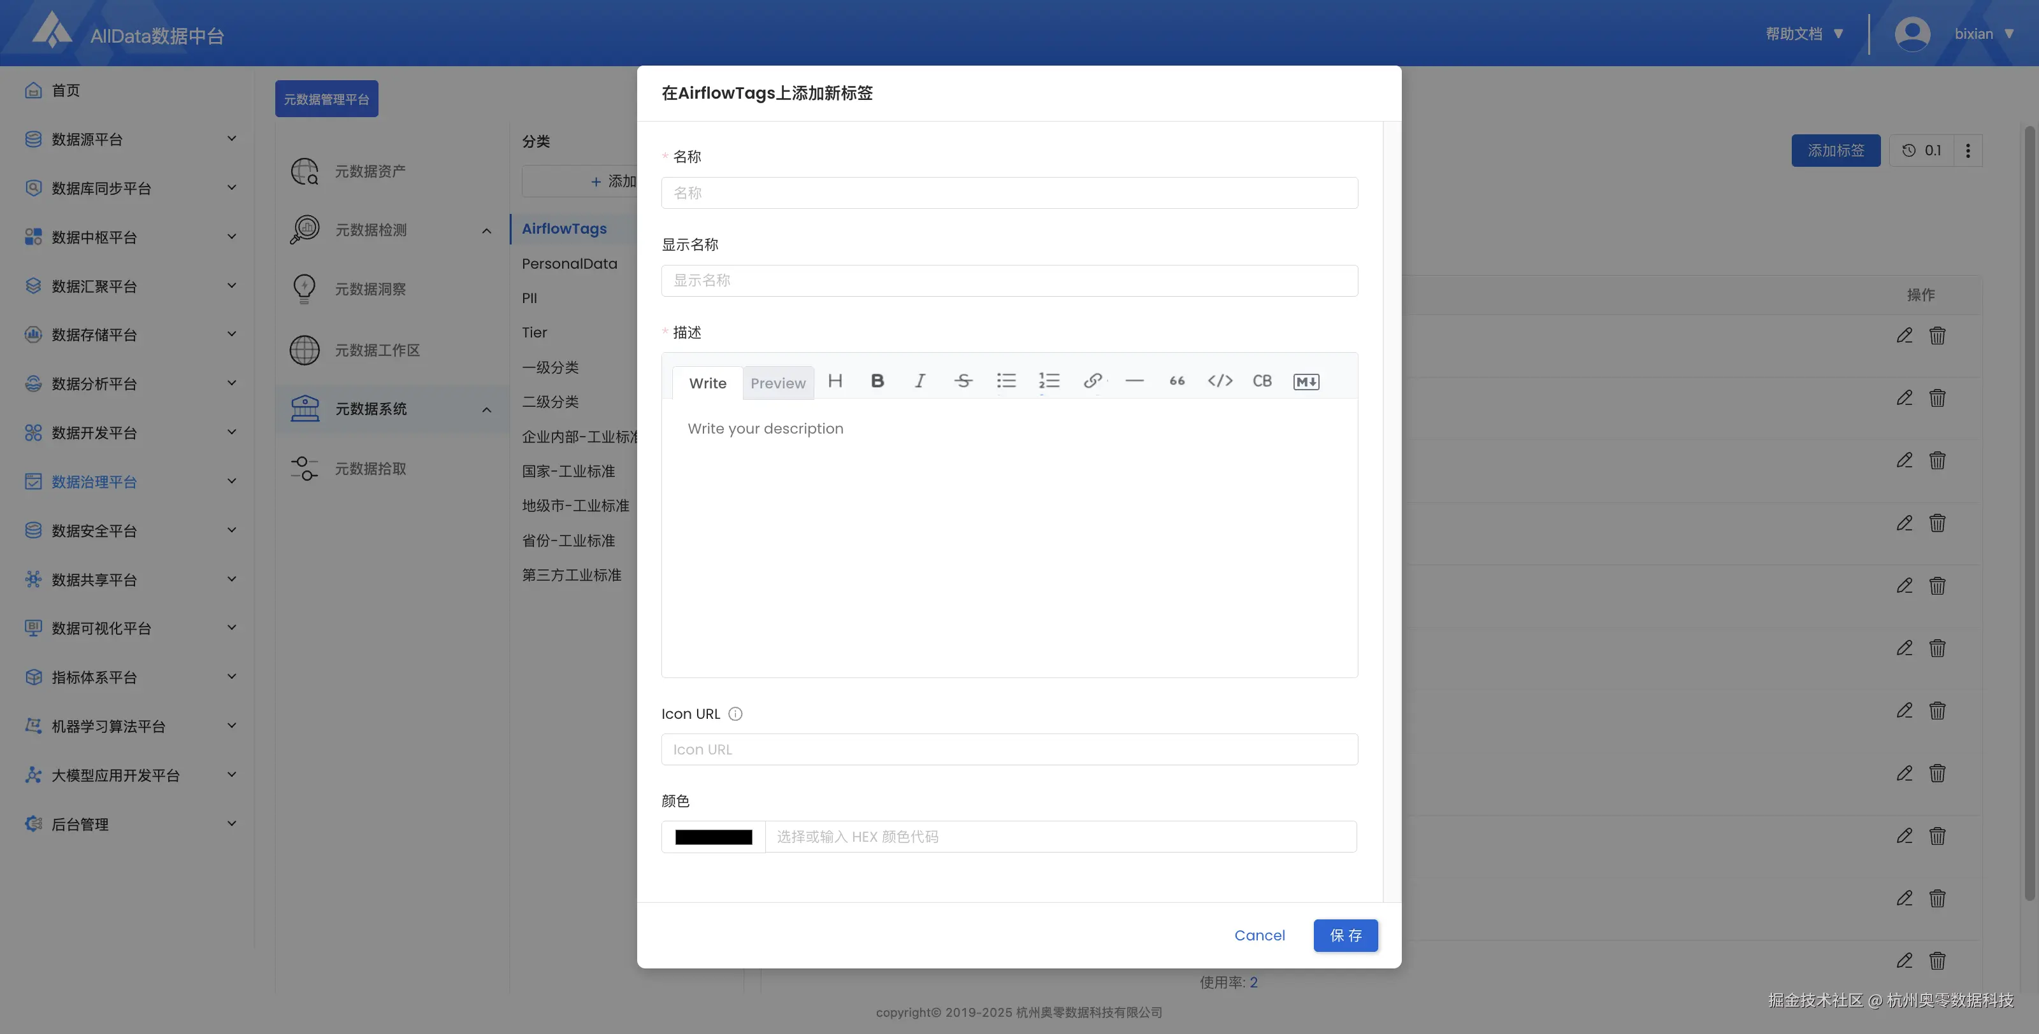2039x1034 pixels.
Task: Toggle the Markdown mode icon
Action: (x=1306, y=382)
